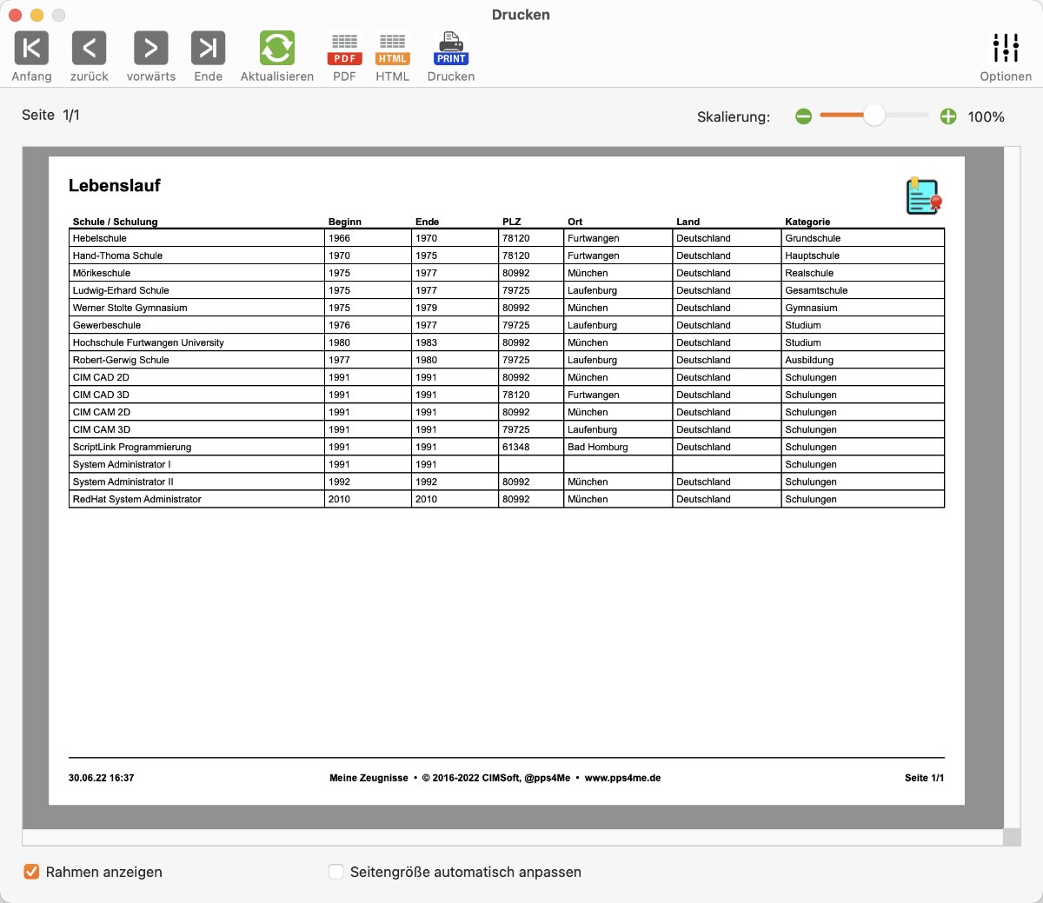The image size is (1043, 903).
Task: Click the Gesamtschule category cell
Action: pos(862,290)
